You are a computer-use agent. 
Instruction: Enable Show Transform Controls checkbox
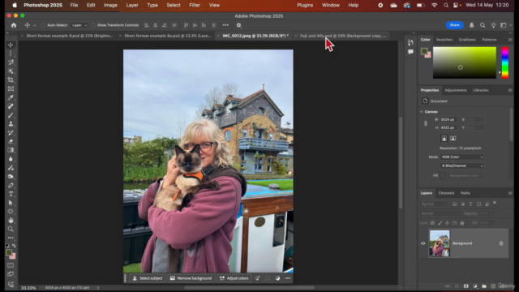(x=93, y=25)
